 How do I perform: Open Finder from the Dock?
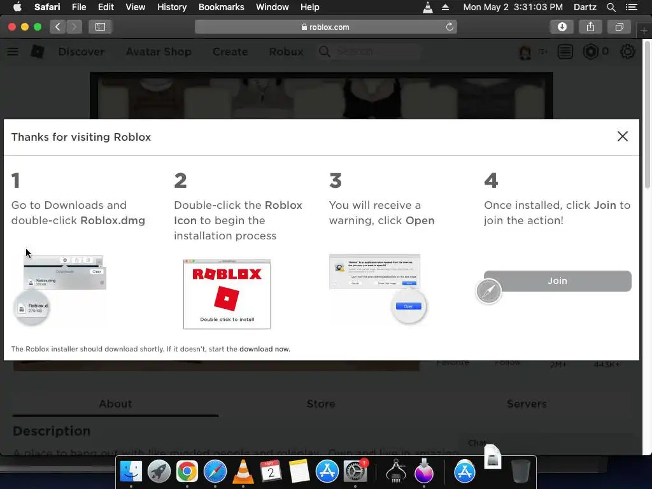(131, 472)
